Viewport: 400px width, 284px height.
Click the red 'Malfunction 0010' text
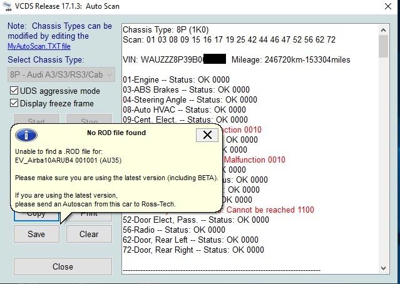(255, 160)
